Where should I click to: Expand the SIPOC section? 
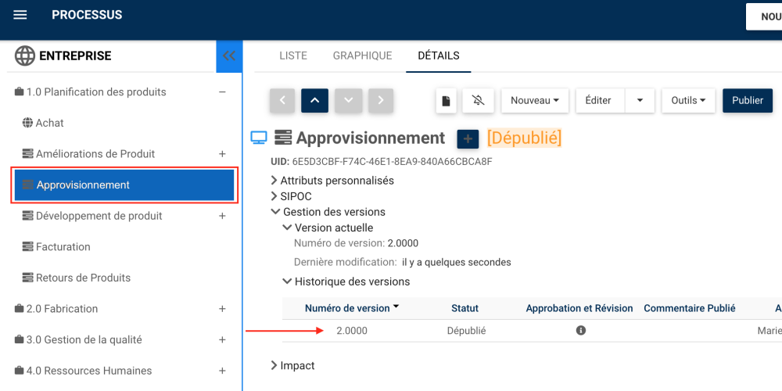tap(274, 196)
